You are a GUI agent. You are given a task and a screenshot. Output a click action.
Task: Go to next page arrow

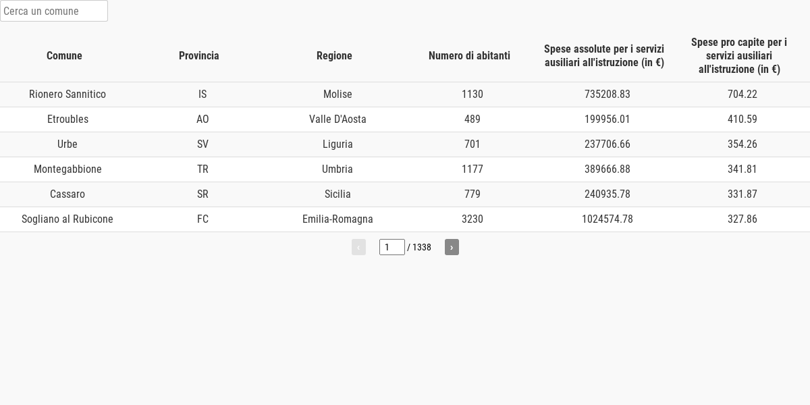tap(452, 247)
